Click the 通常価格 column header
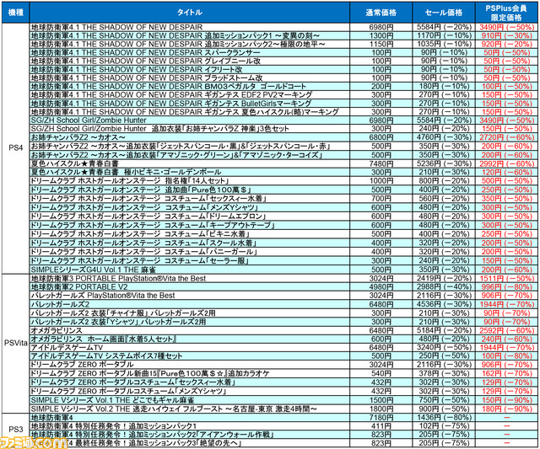This screenshot has height=449, width=540. coord(381,13)
